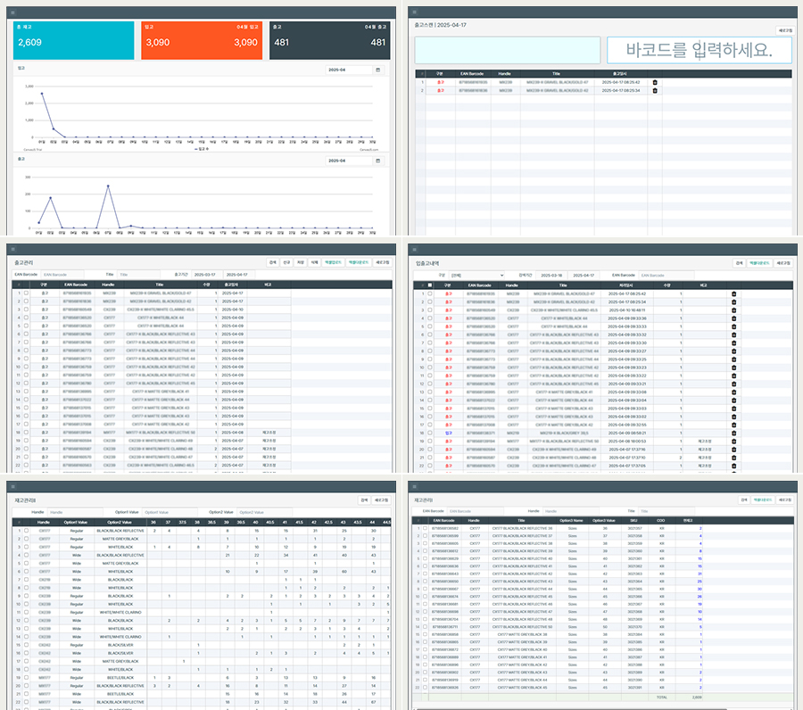Tick checkbox of row 1 in bottom-left 재고관리

click(26, 531)
